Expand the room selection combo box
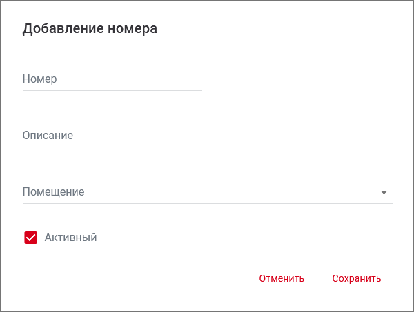 point(207,192)
